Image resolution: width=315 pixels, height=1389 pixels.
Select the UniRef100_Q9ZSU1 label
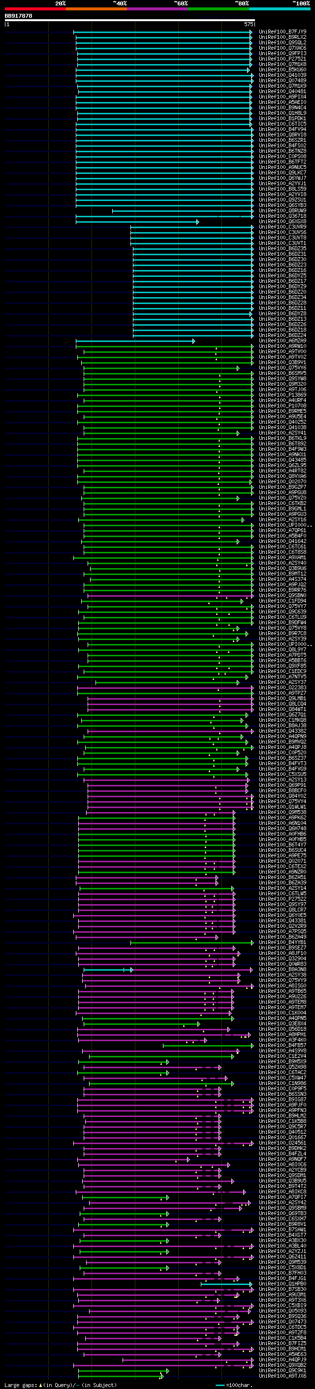[283, 200]
